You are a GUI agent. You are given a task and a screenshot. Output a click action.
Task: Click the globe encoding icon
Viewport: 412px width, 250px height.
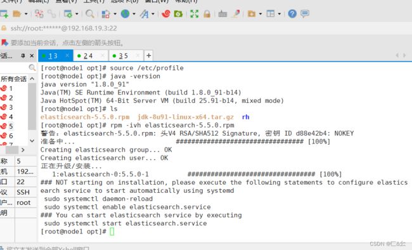coord(125,14)
